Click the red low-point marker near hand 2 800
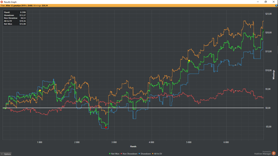 click(106, 127)
